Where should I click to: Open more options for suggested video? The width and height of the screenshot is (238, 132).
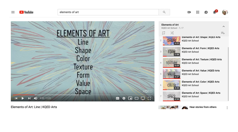click(227, 108)
